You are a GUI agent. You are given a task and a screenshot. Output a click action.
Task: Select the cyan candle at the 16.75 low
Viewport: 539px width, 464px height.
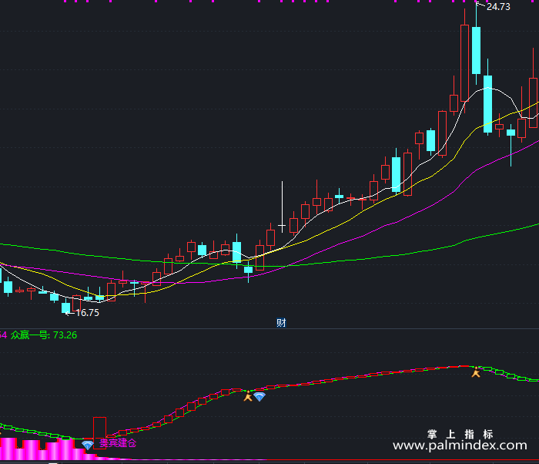click(x=65, y=308)
